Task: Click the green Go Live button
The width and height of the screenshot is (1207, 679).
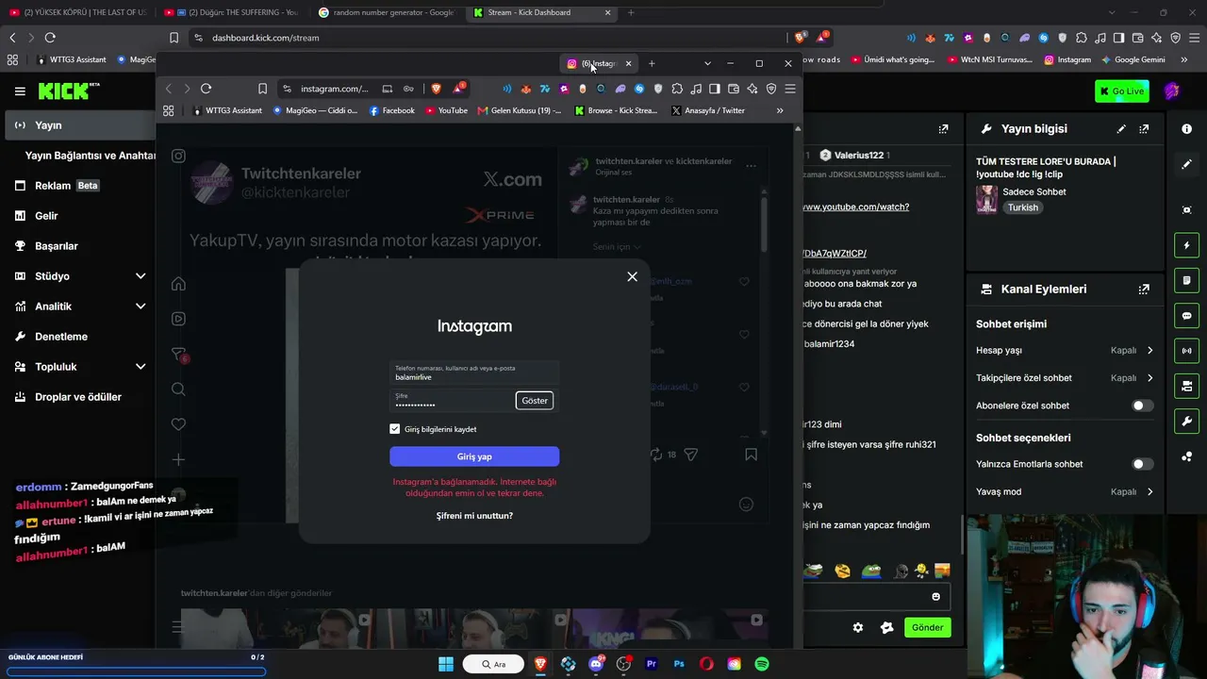Action: [x=1122, y=91]
